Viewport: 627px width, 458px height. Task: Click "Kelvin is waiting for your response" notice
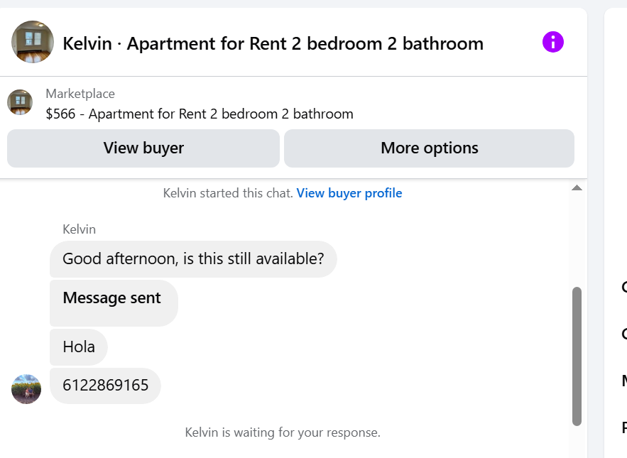click(x=283, y=432)
